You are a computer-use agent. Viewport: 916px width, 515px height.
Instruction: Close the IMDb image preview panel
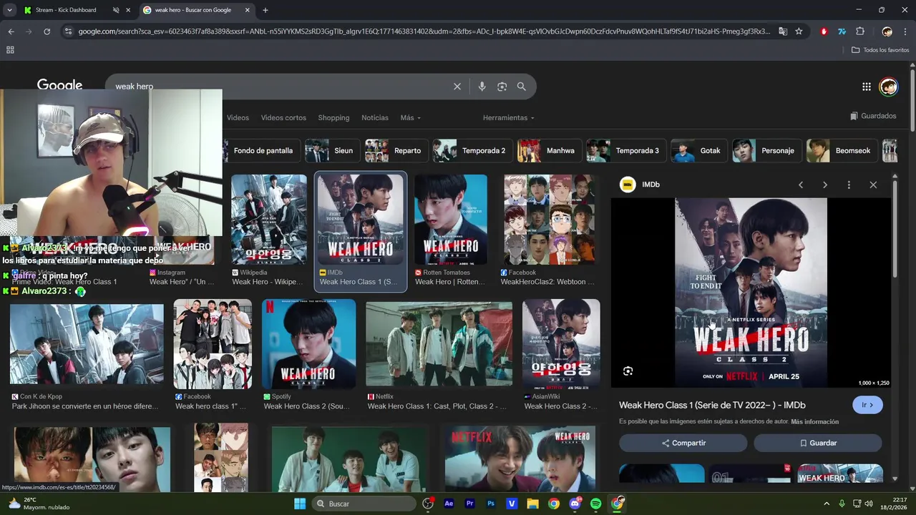(x=873, y=185)
